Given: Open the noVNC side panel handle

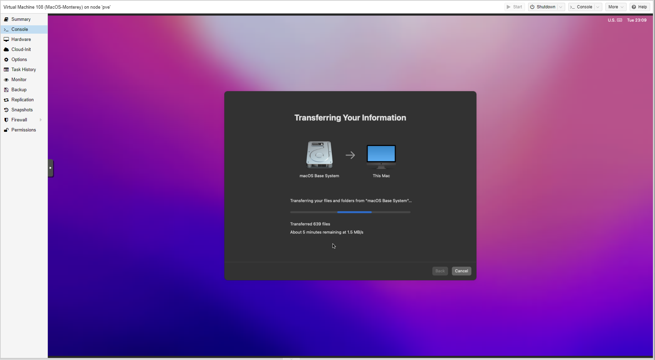Looking at the screenshot, I should click(51, 168).
